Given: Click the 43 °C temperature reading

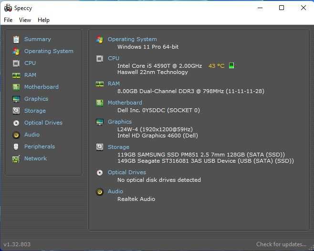Looking at the screenshot, I should tap(217, 66).
